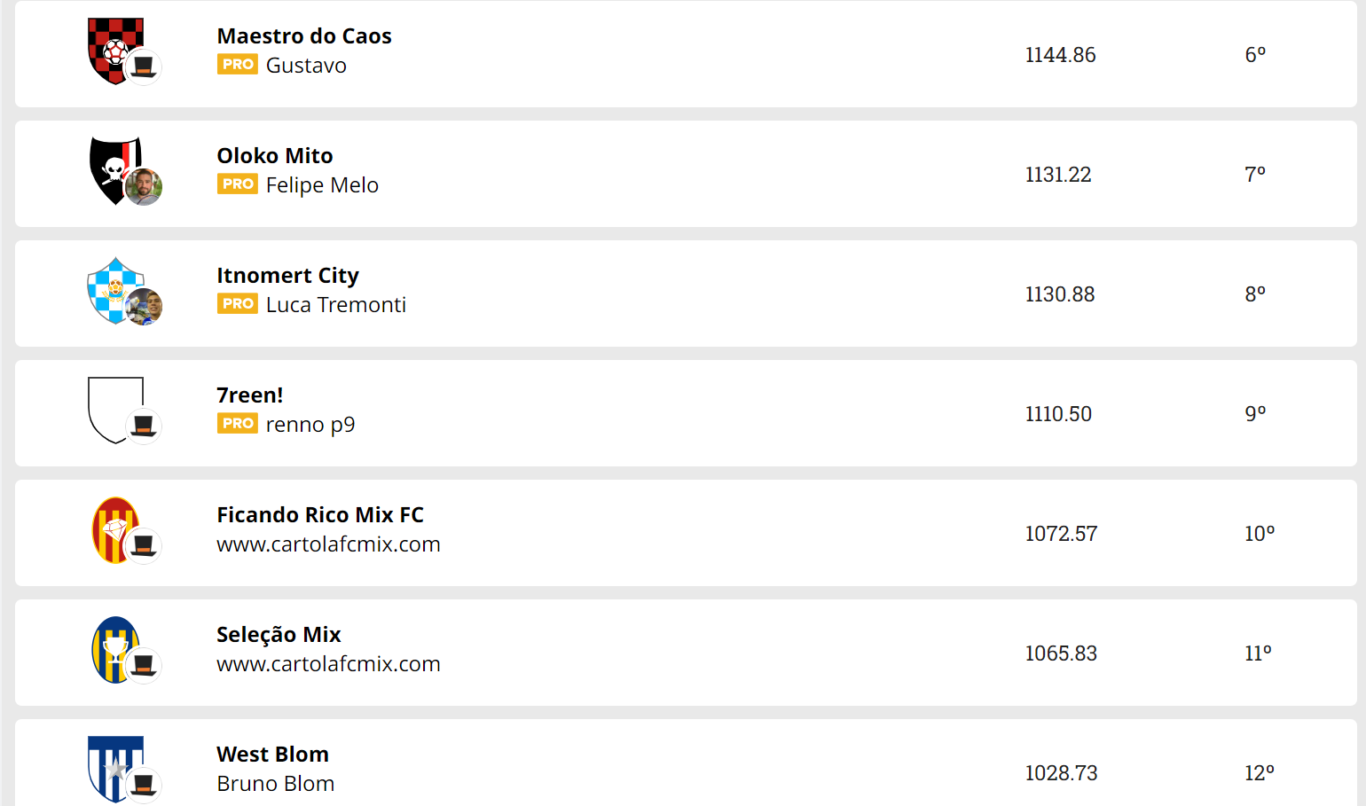Click the Maestro do Caos checkered shield crest

pyautogui.click(x=115, y=51)
